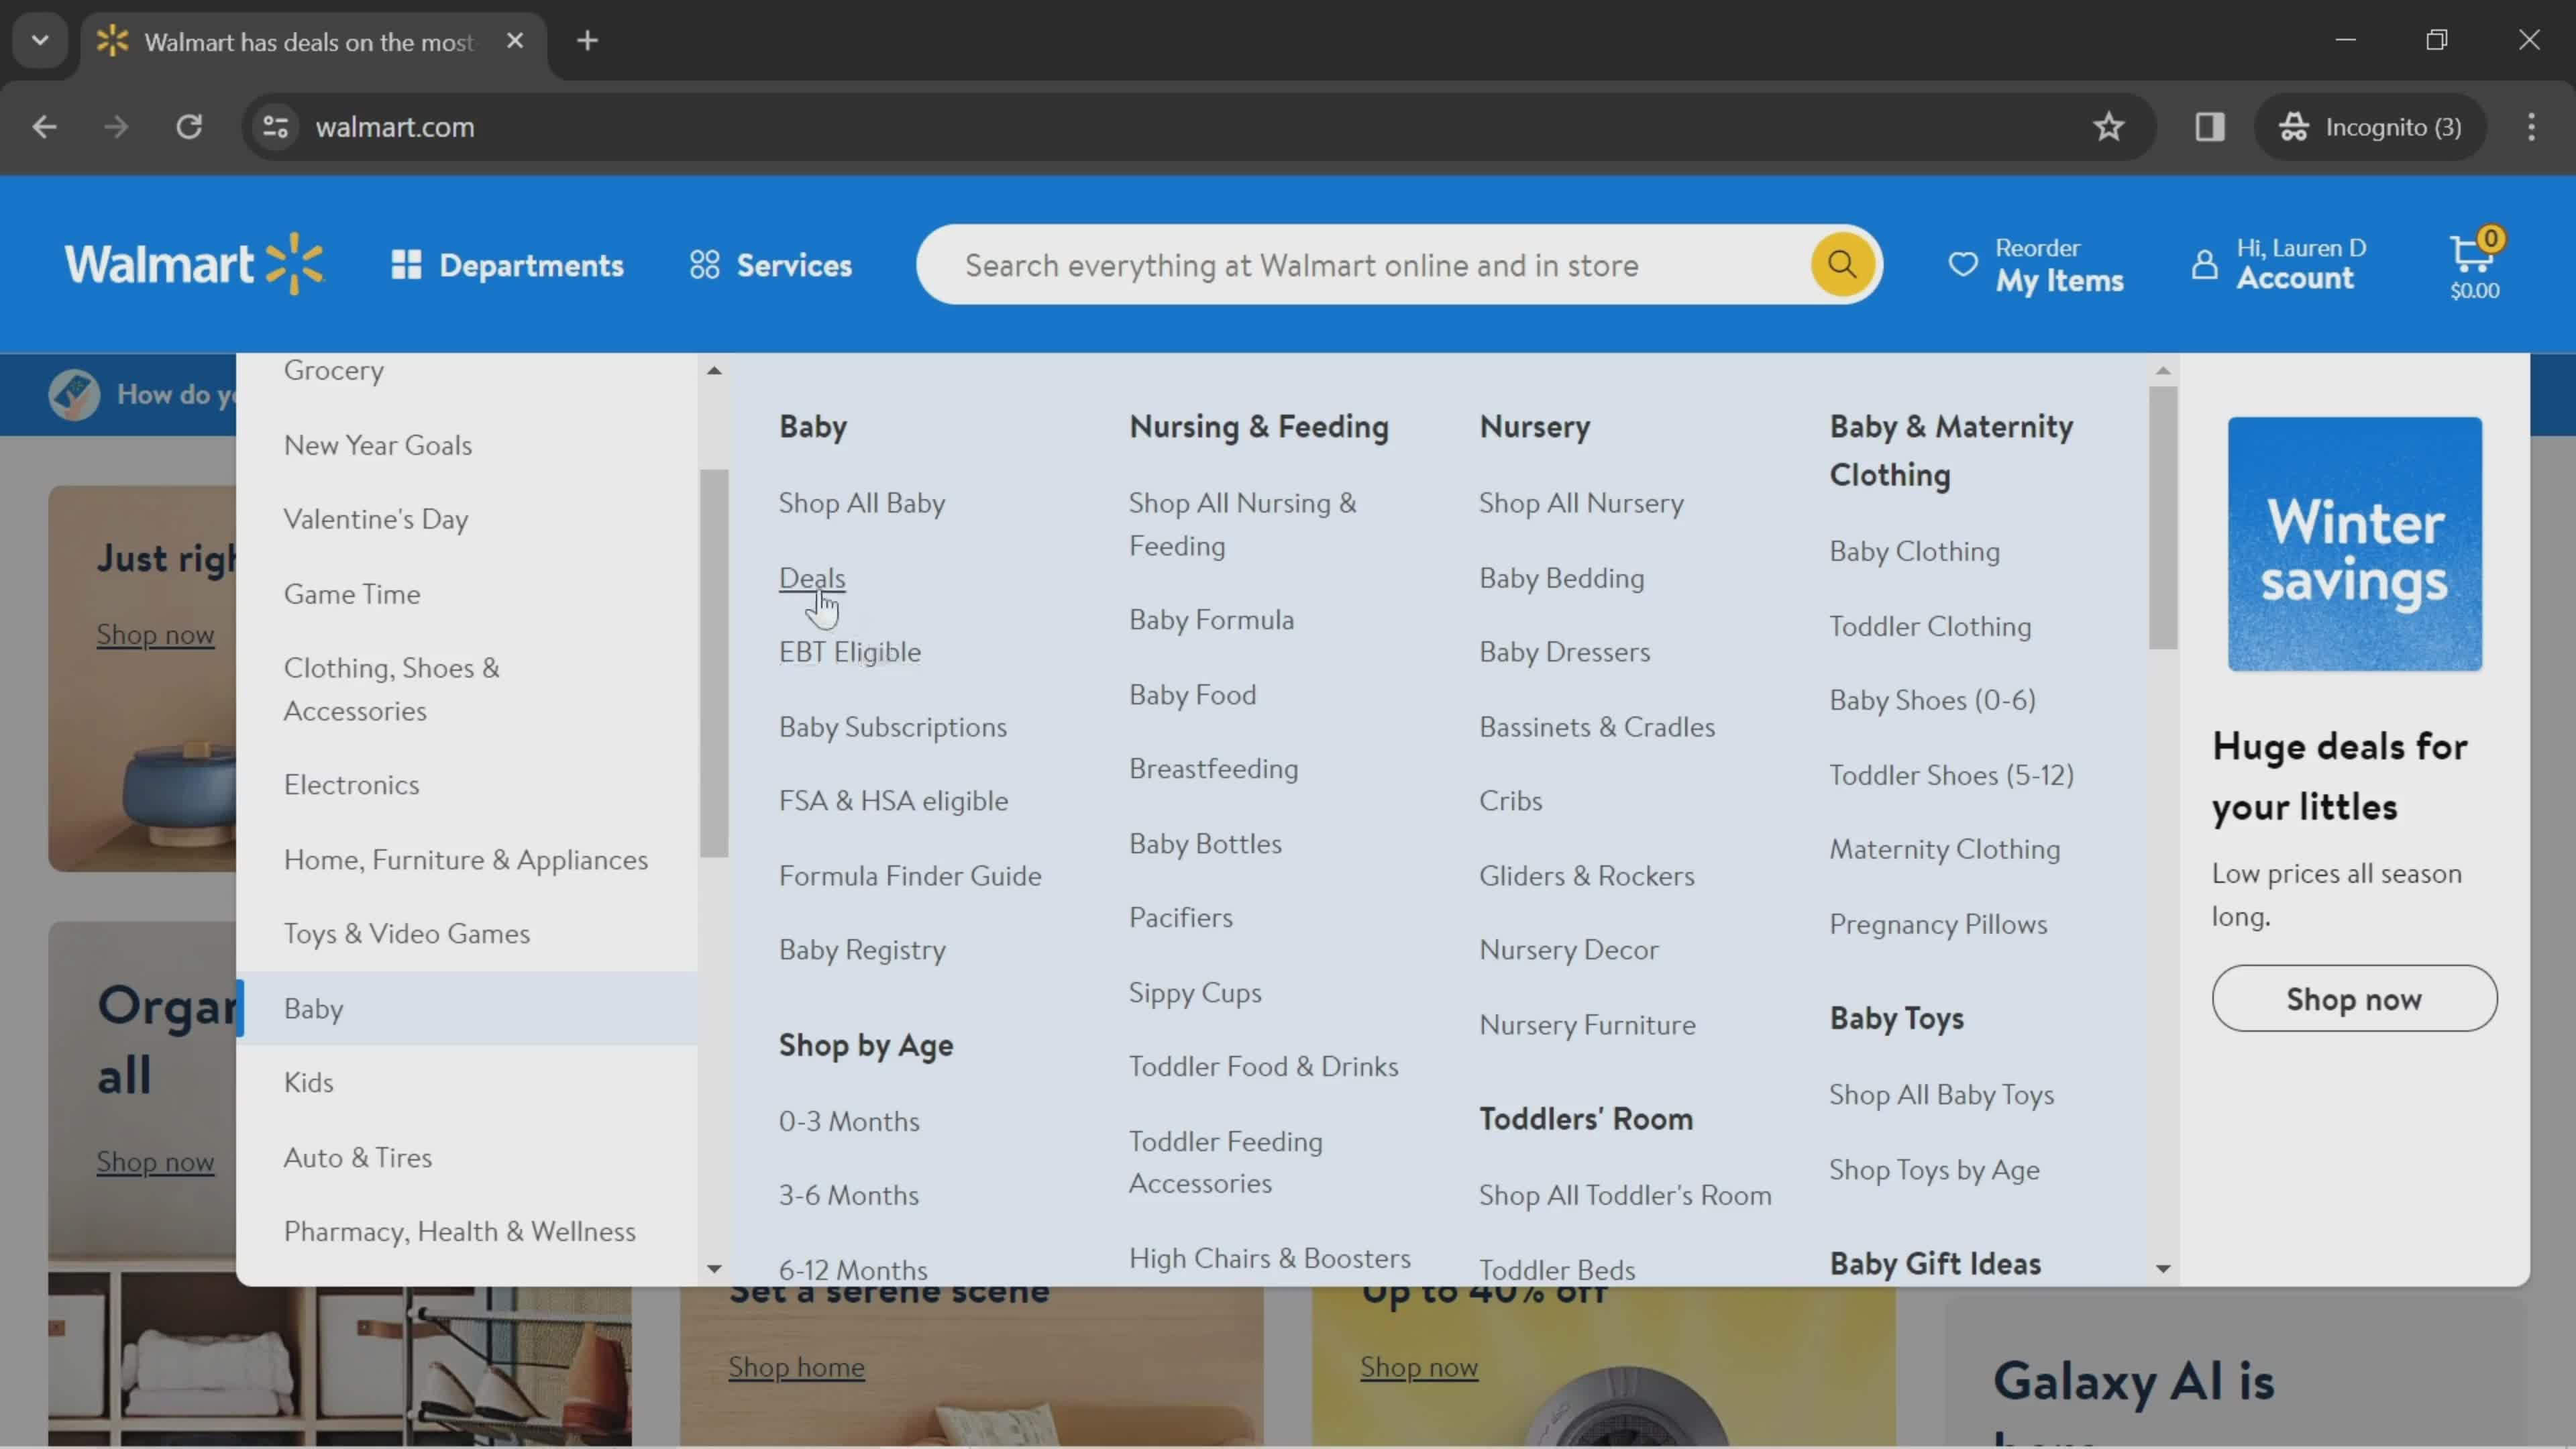The width and height of the screenshot is (2576, 1449).
Task: Select the Baby category from sidebar
Action: coord(313,1007)
